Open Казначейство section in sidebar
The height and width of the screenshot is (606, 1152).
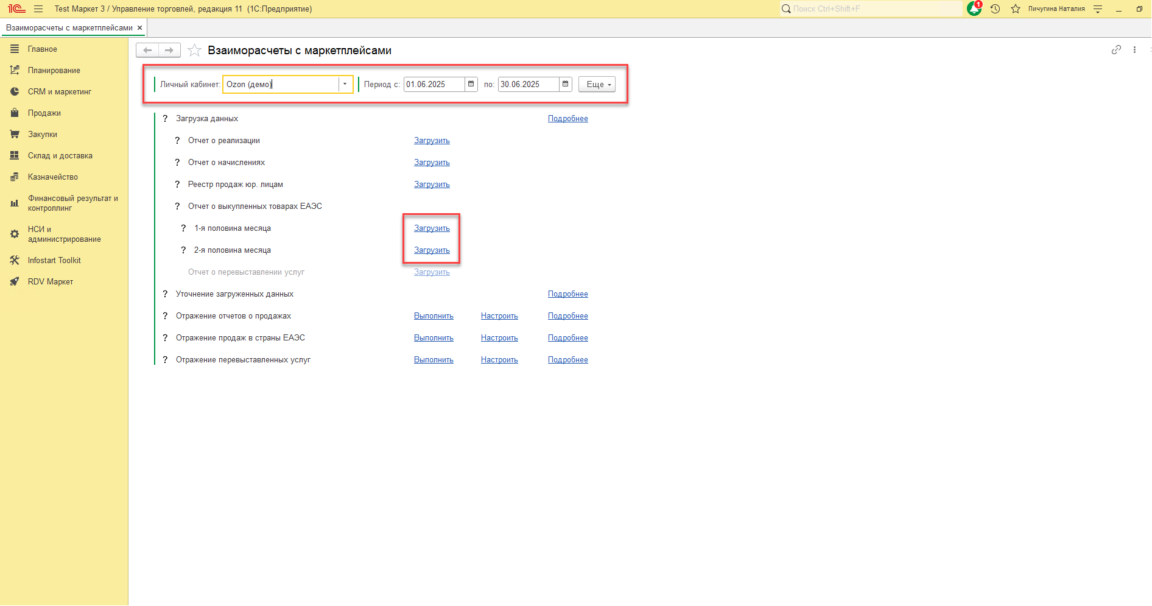[x=52, y=177]
